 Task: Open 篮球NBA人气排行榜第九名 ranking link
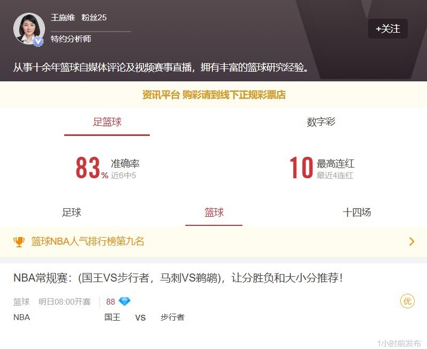tap(87, 241)
